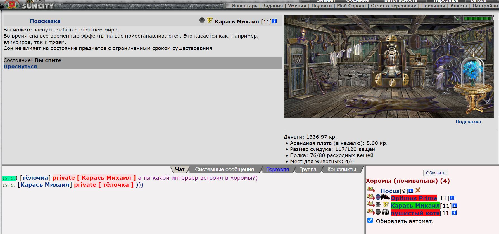Click пушистый котя's dark alignment emblem icon
Viewport: 499px width, 234px height.
coord(378,212)
